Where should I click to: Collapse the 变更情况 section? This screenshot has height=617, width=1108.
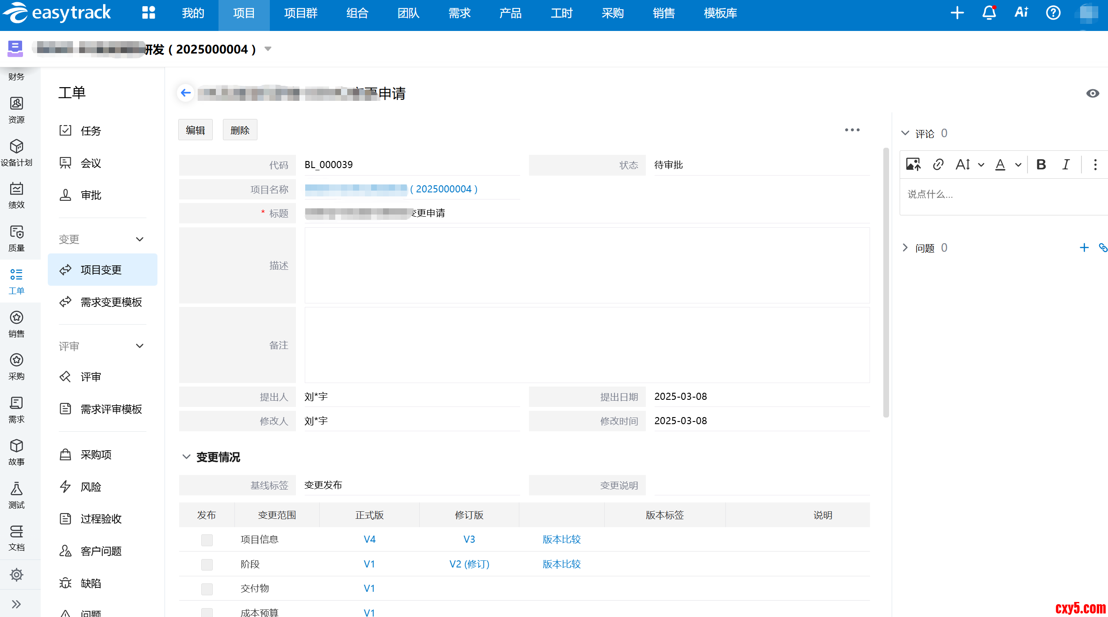click(x=186, y=457)
